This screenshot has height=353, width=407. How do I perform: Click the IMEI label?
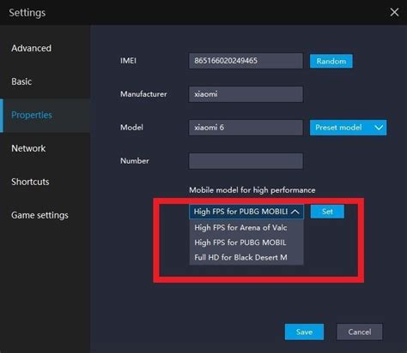(x=128, y=61)
